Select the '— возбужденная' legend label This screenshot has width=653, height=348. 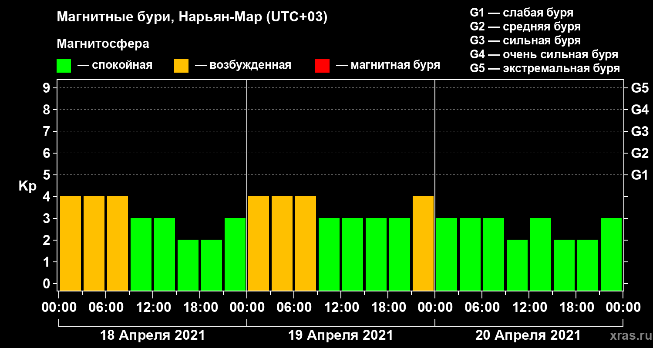(243, 65)
